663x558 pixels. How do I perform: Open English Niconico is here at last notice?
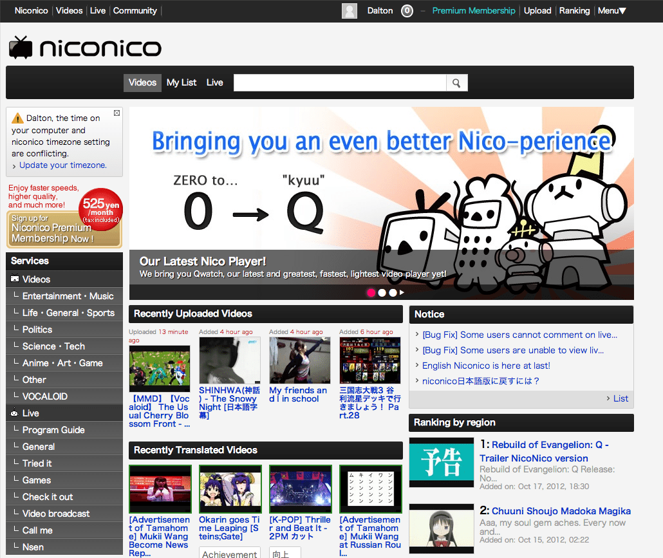(486, 366)
